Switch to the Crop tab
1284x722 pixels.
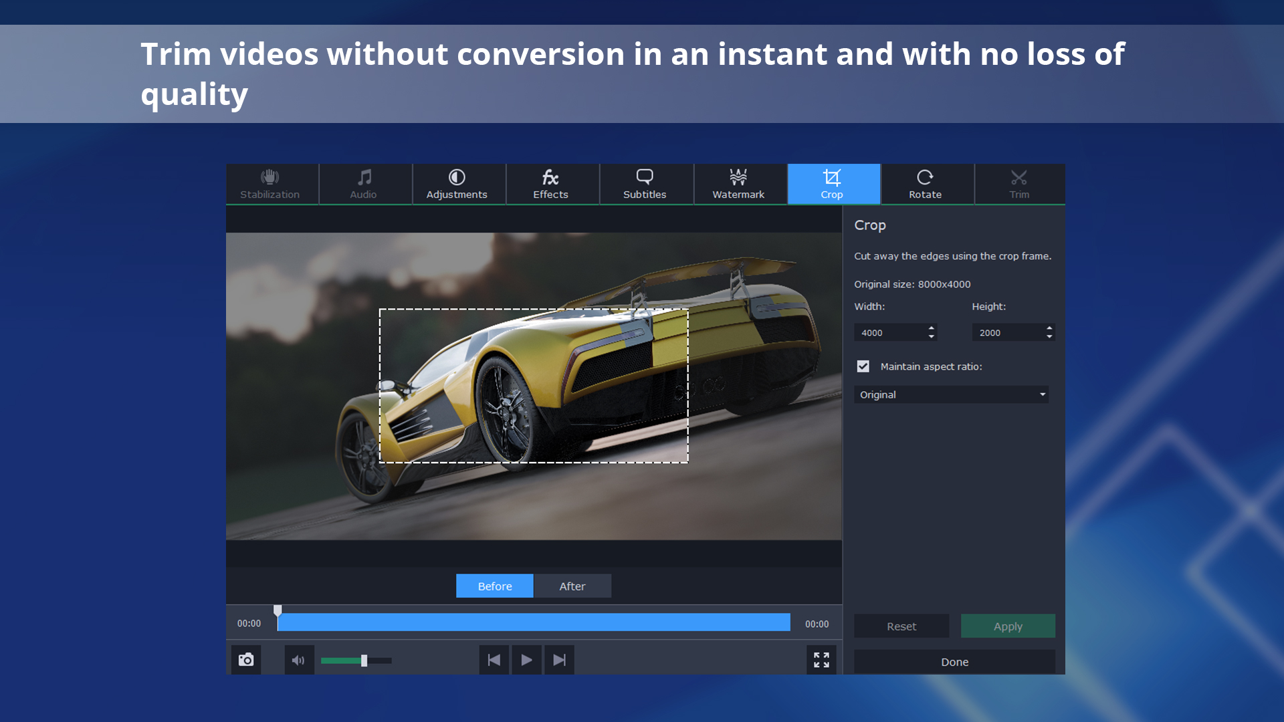click(x=833, y=184)
